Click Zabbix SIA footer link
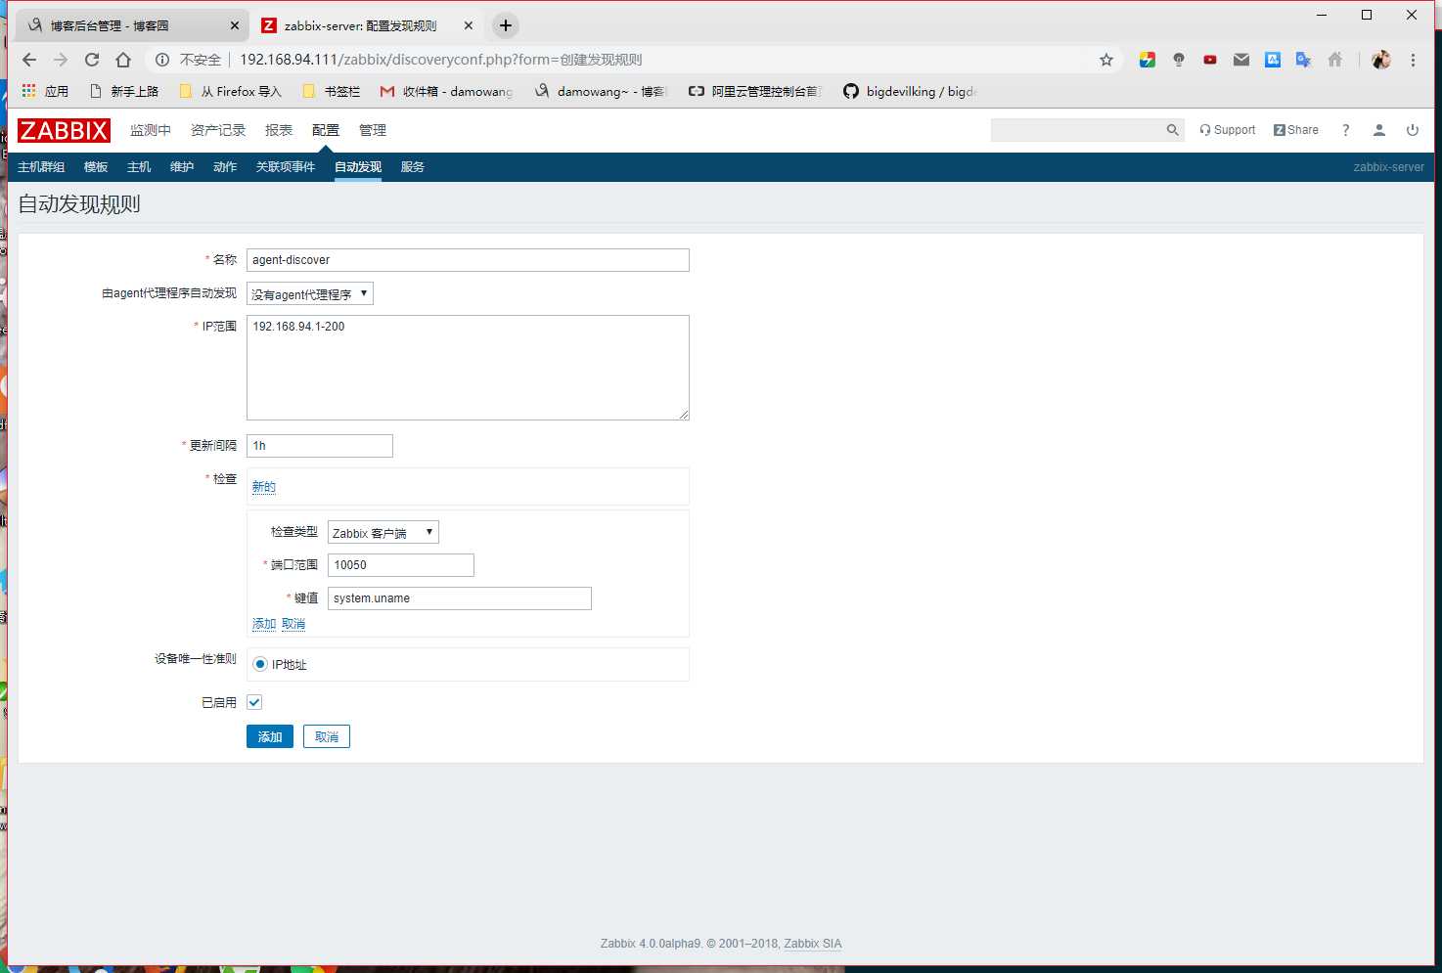The image size is (1442, 973). pos(813,944)
